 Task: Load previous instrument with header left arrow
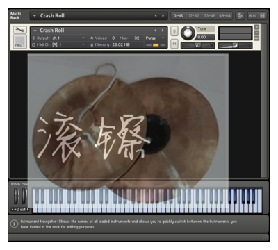point(156,31)
